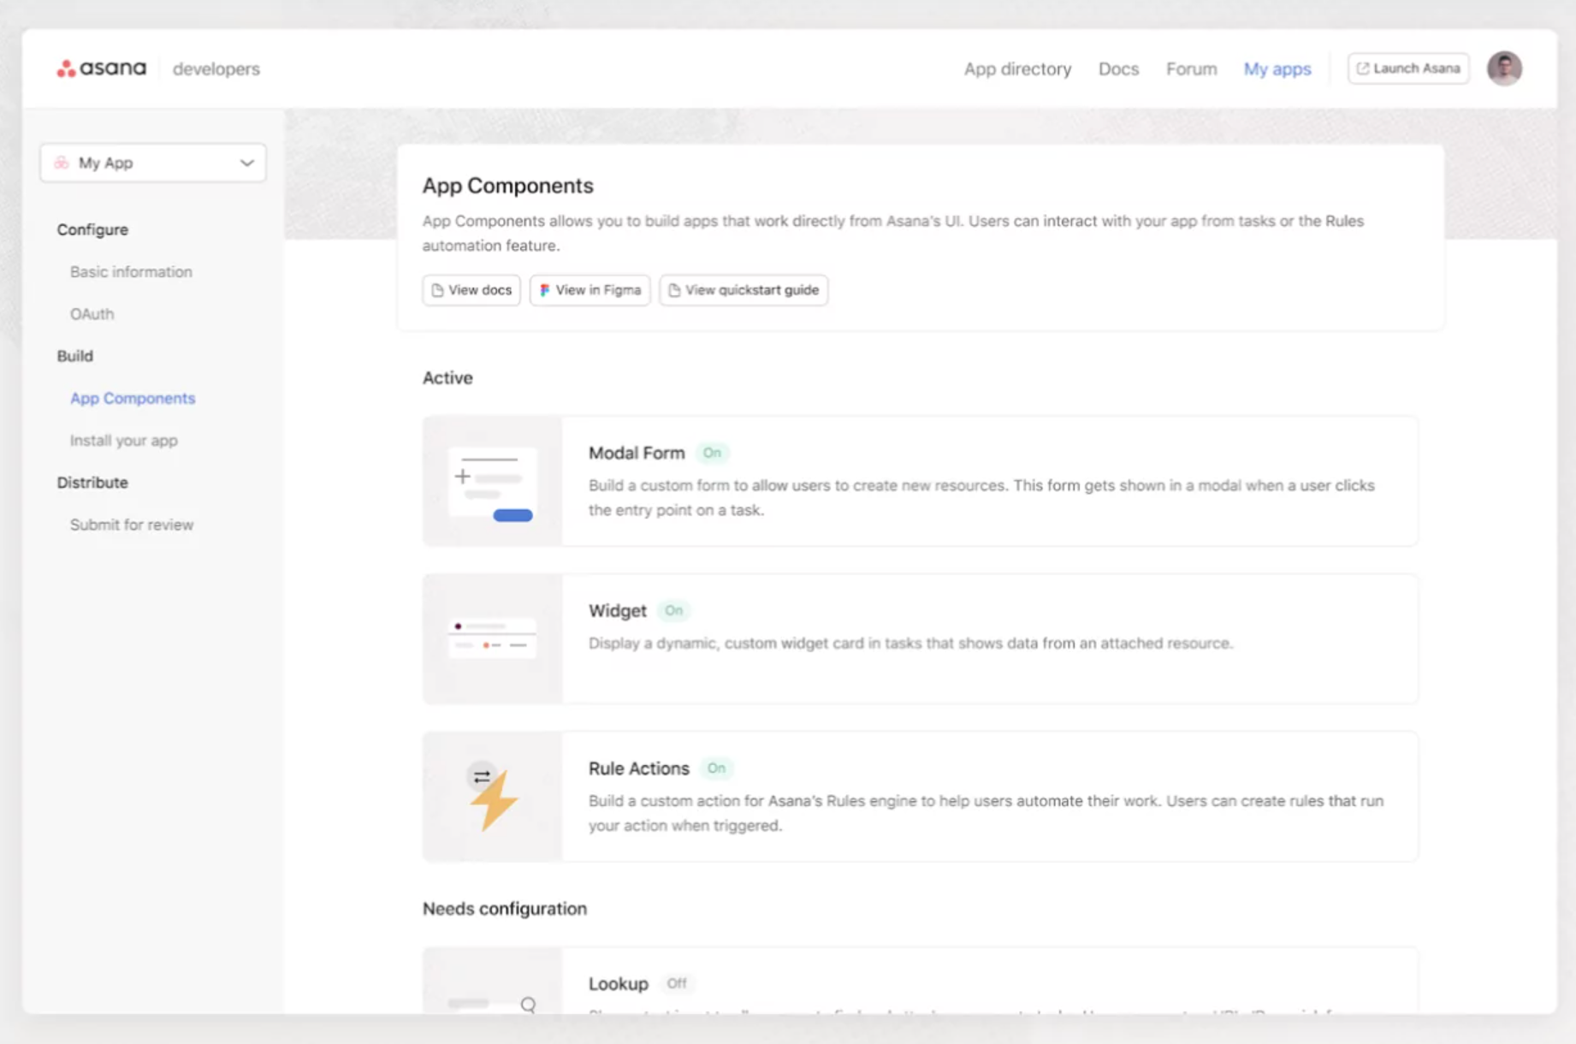This screenshot has height=1044, width=1576.
Task: Click the Widget illustration thumbnail
Action: (493, 639)
